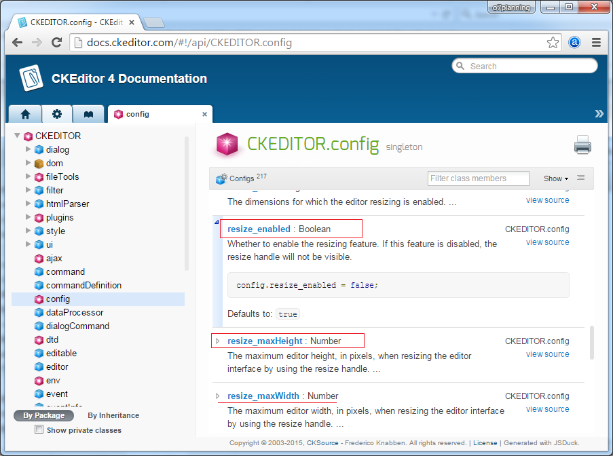Click the command class icon
The height and width of the screenshot is (456, 613).
(x=39, y=272)
